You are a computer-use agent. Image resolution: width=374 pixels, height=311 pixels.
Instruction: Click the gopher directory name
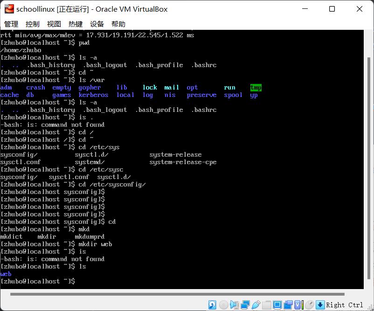tap(90, 88)
